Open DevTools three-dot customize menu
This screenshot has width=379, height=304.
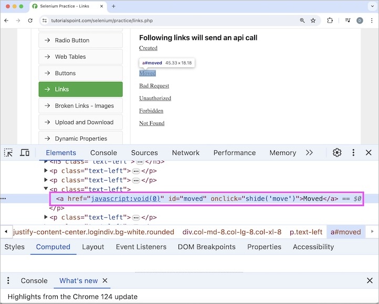353,153
